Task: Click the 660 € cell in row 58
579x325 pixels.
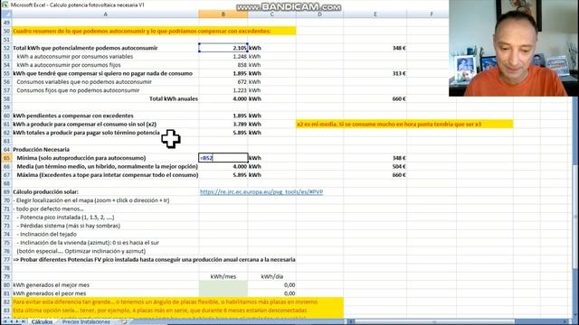Action: tap(375, 98)
